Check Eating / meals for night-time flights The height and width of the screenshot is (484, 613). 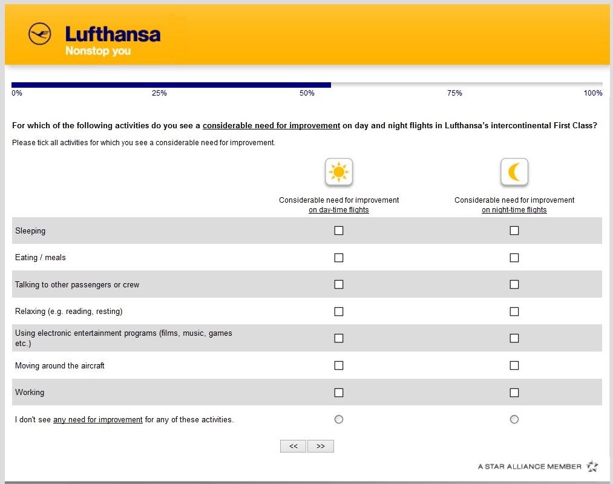514,258
